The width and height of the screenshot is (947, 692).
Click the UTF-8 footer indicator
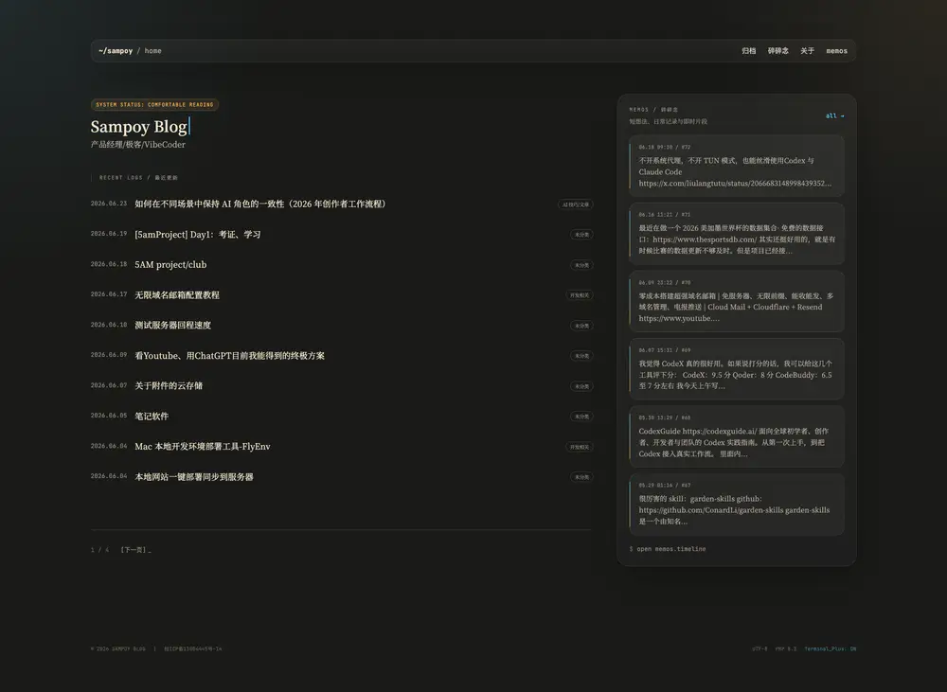pos(759,649)
